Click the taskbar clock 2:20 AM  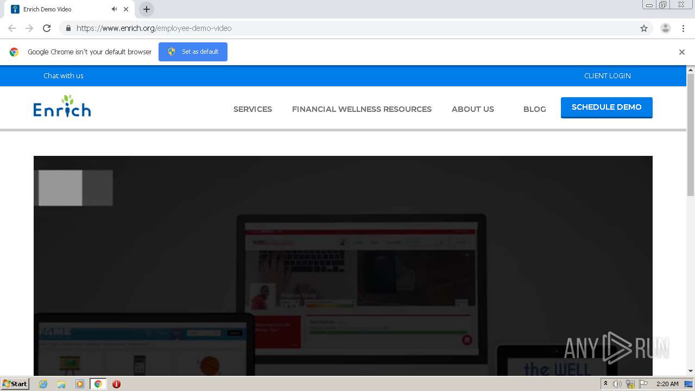click(x=667, y=384)
